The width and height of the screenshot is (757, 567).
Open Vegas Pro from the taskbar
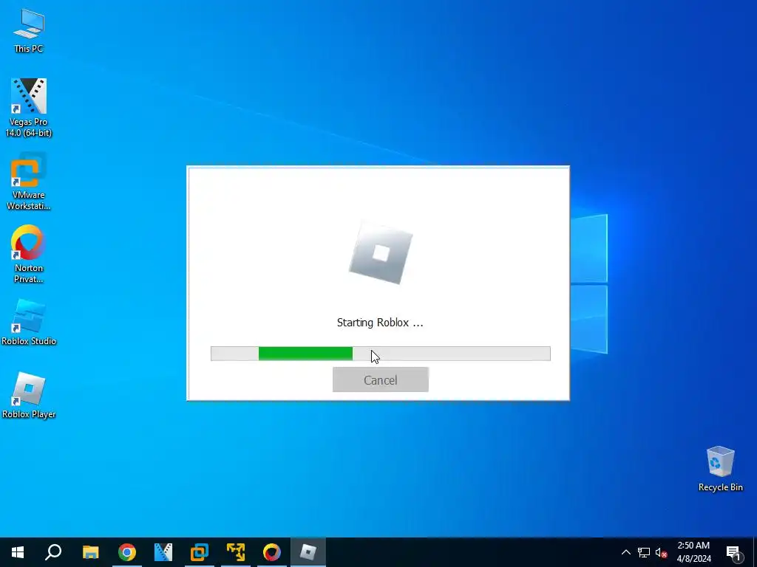pyautogui.click(x=163, y=552)
